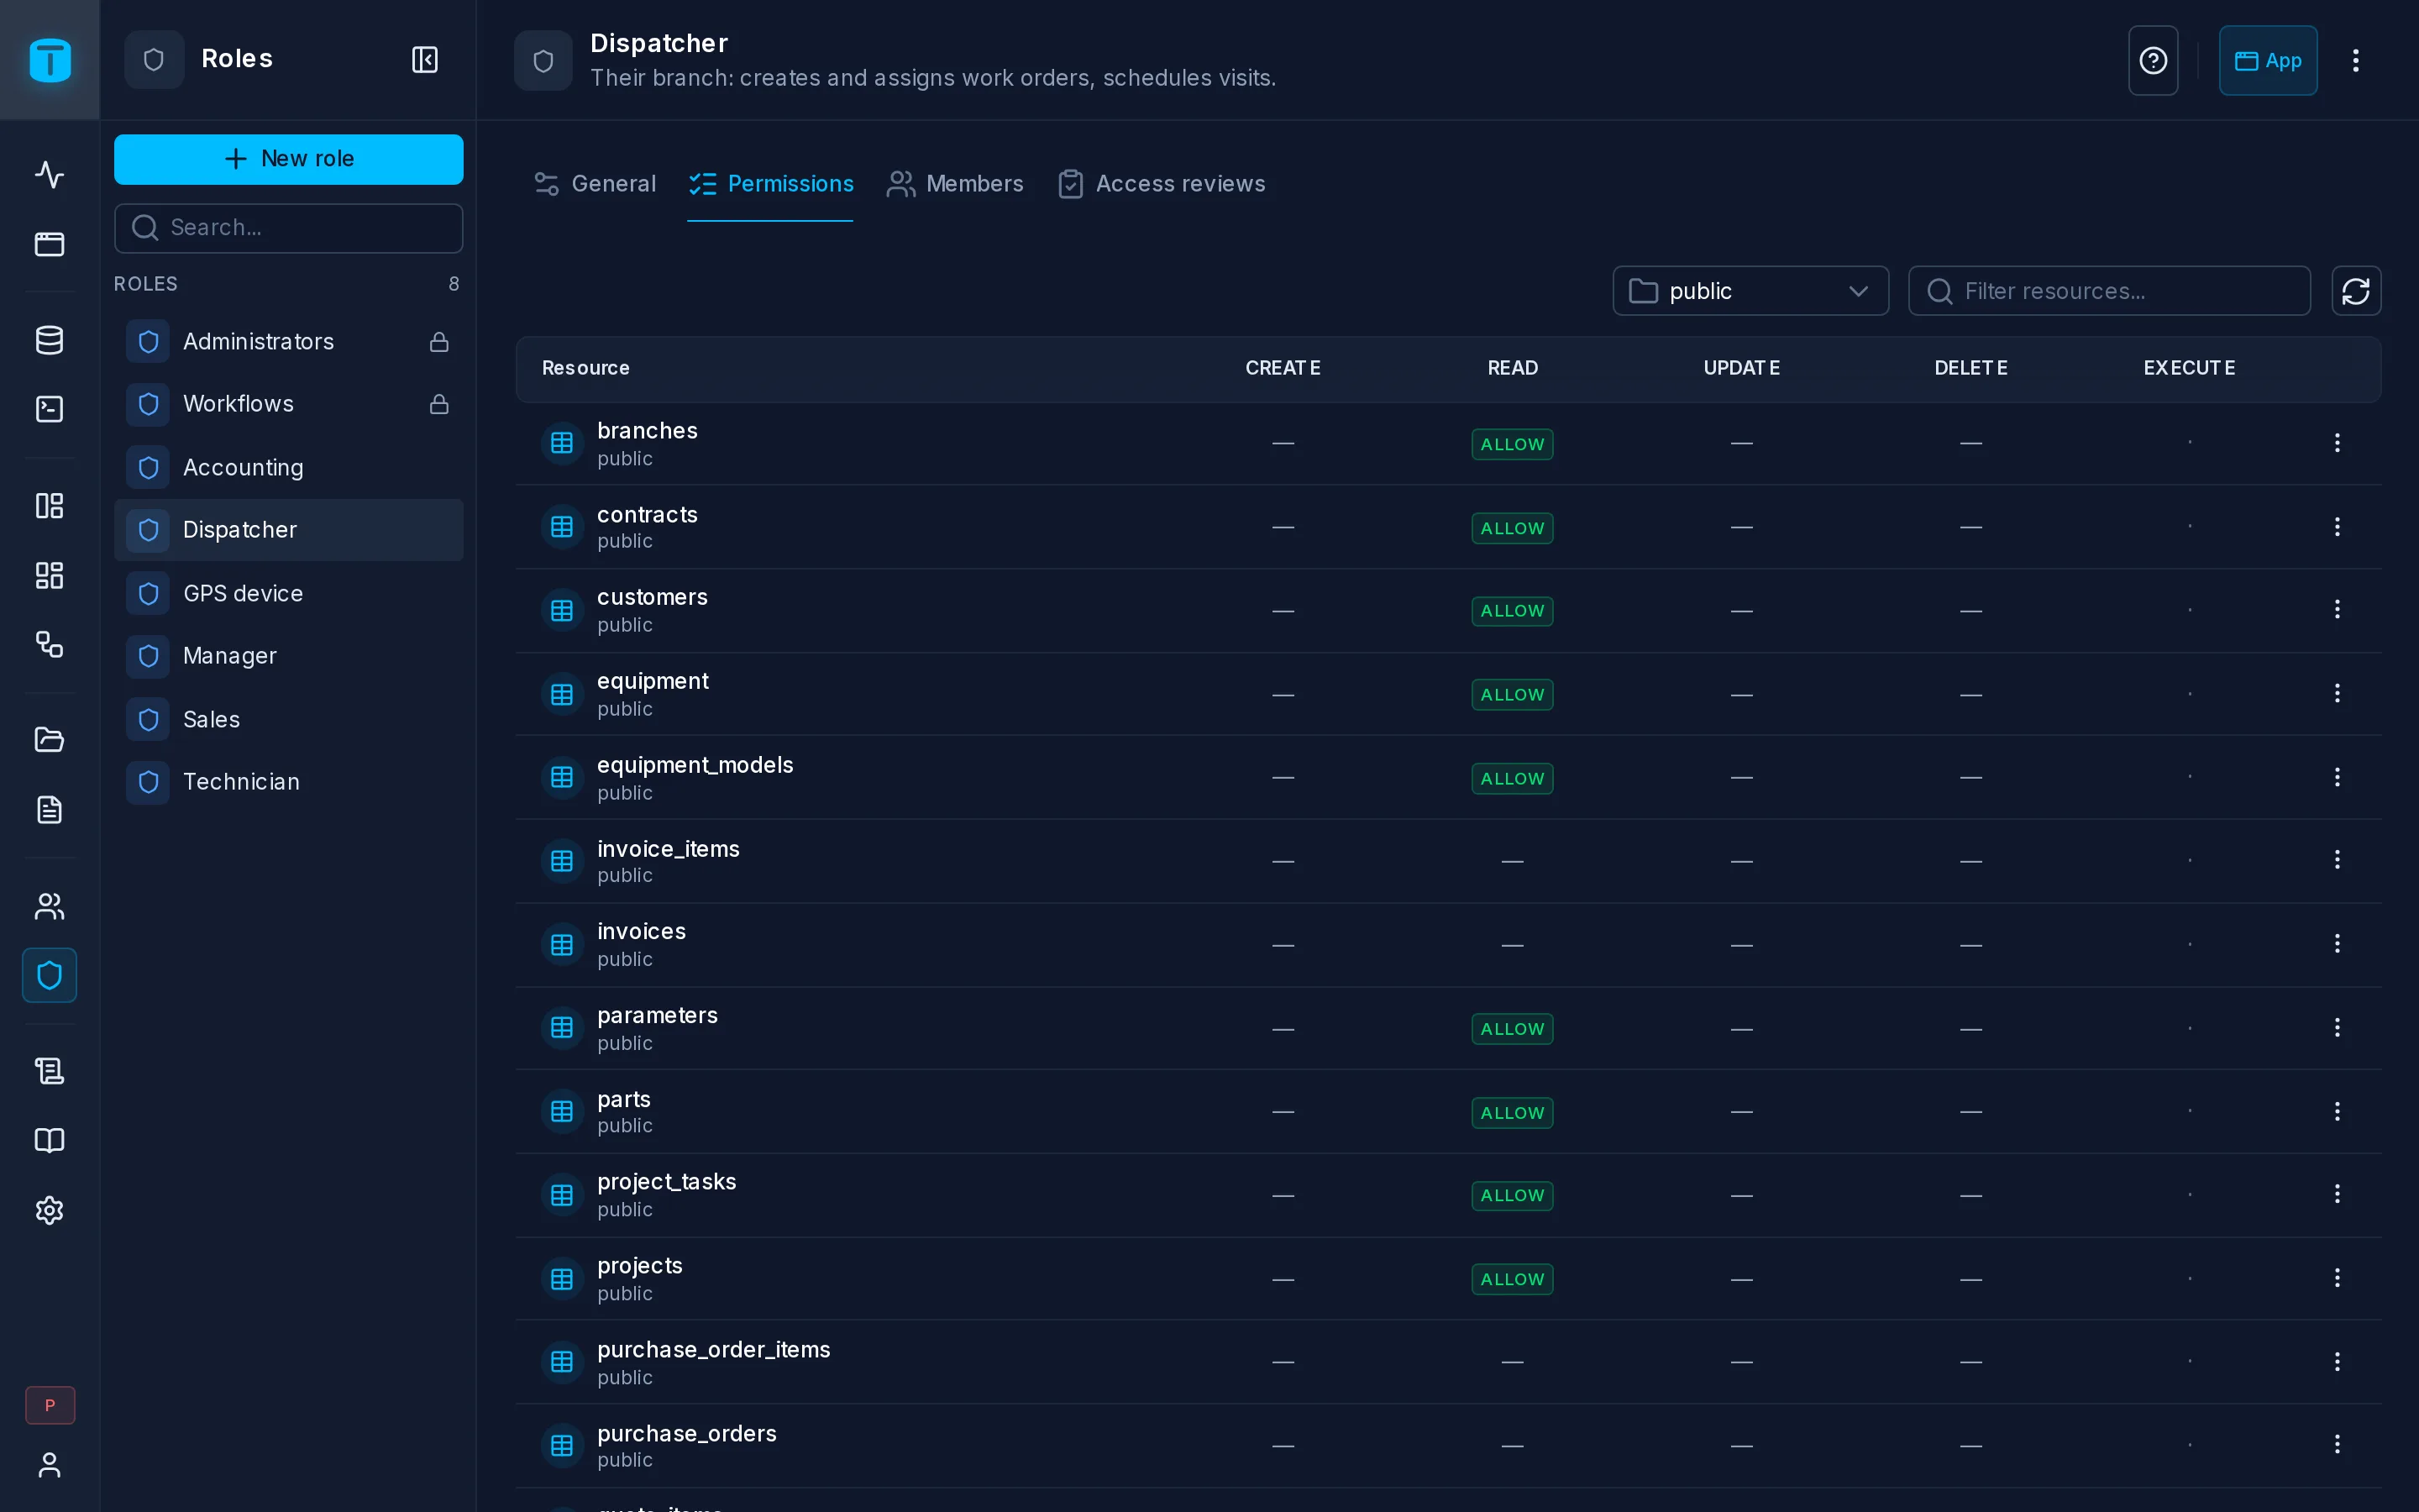Open the users icon in the sidebar
2419x1512 pixels.
pyautogui.click(x=49, y=906)
